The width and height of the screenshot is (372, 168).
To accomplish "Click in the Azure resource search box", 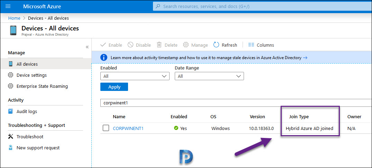I will pyautogui.click(x=262, y=7).
